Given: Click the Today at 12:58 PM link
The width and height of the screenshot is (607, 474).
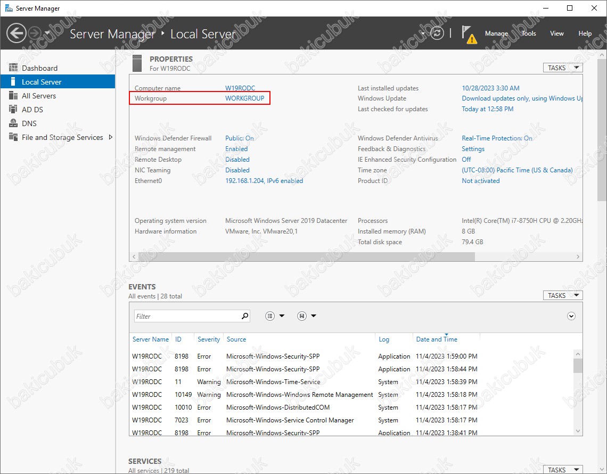Looking at the screenshot, I should coord(487,109).
